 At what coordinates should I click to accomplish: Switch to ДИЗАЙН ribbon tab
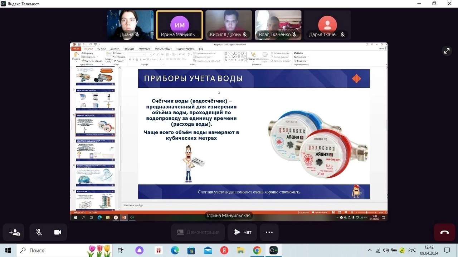pos(115,49)
